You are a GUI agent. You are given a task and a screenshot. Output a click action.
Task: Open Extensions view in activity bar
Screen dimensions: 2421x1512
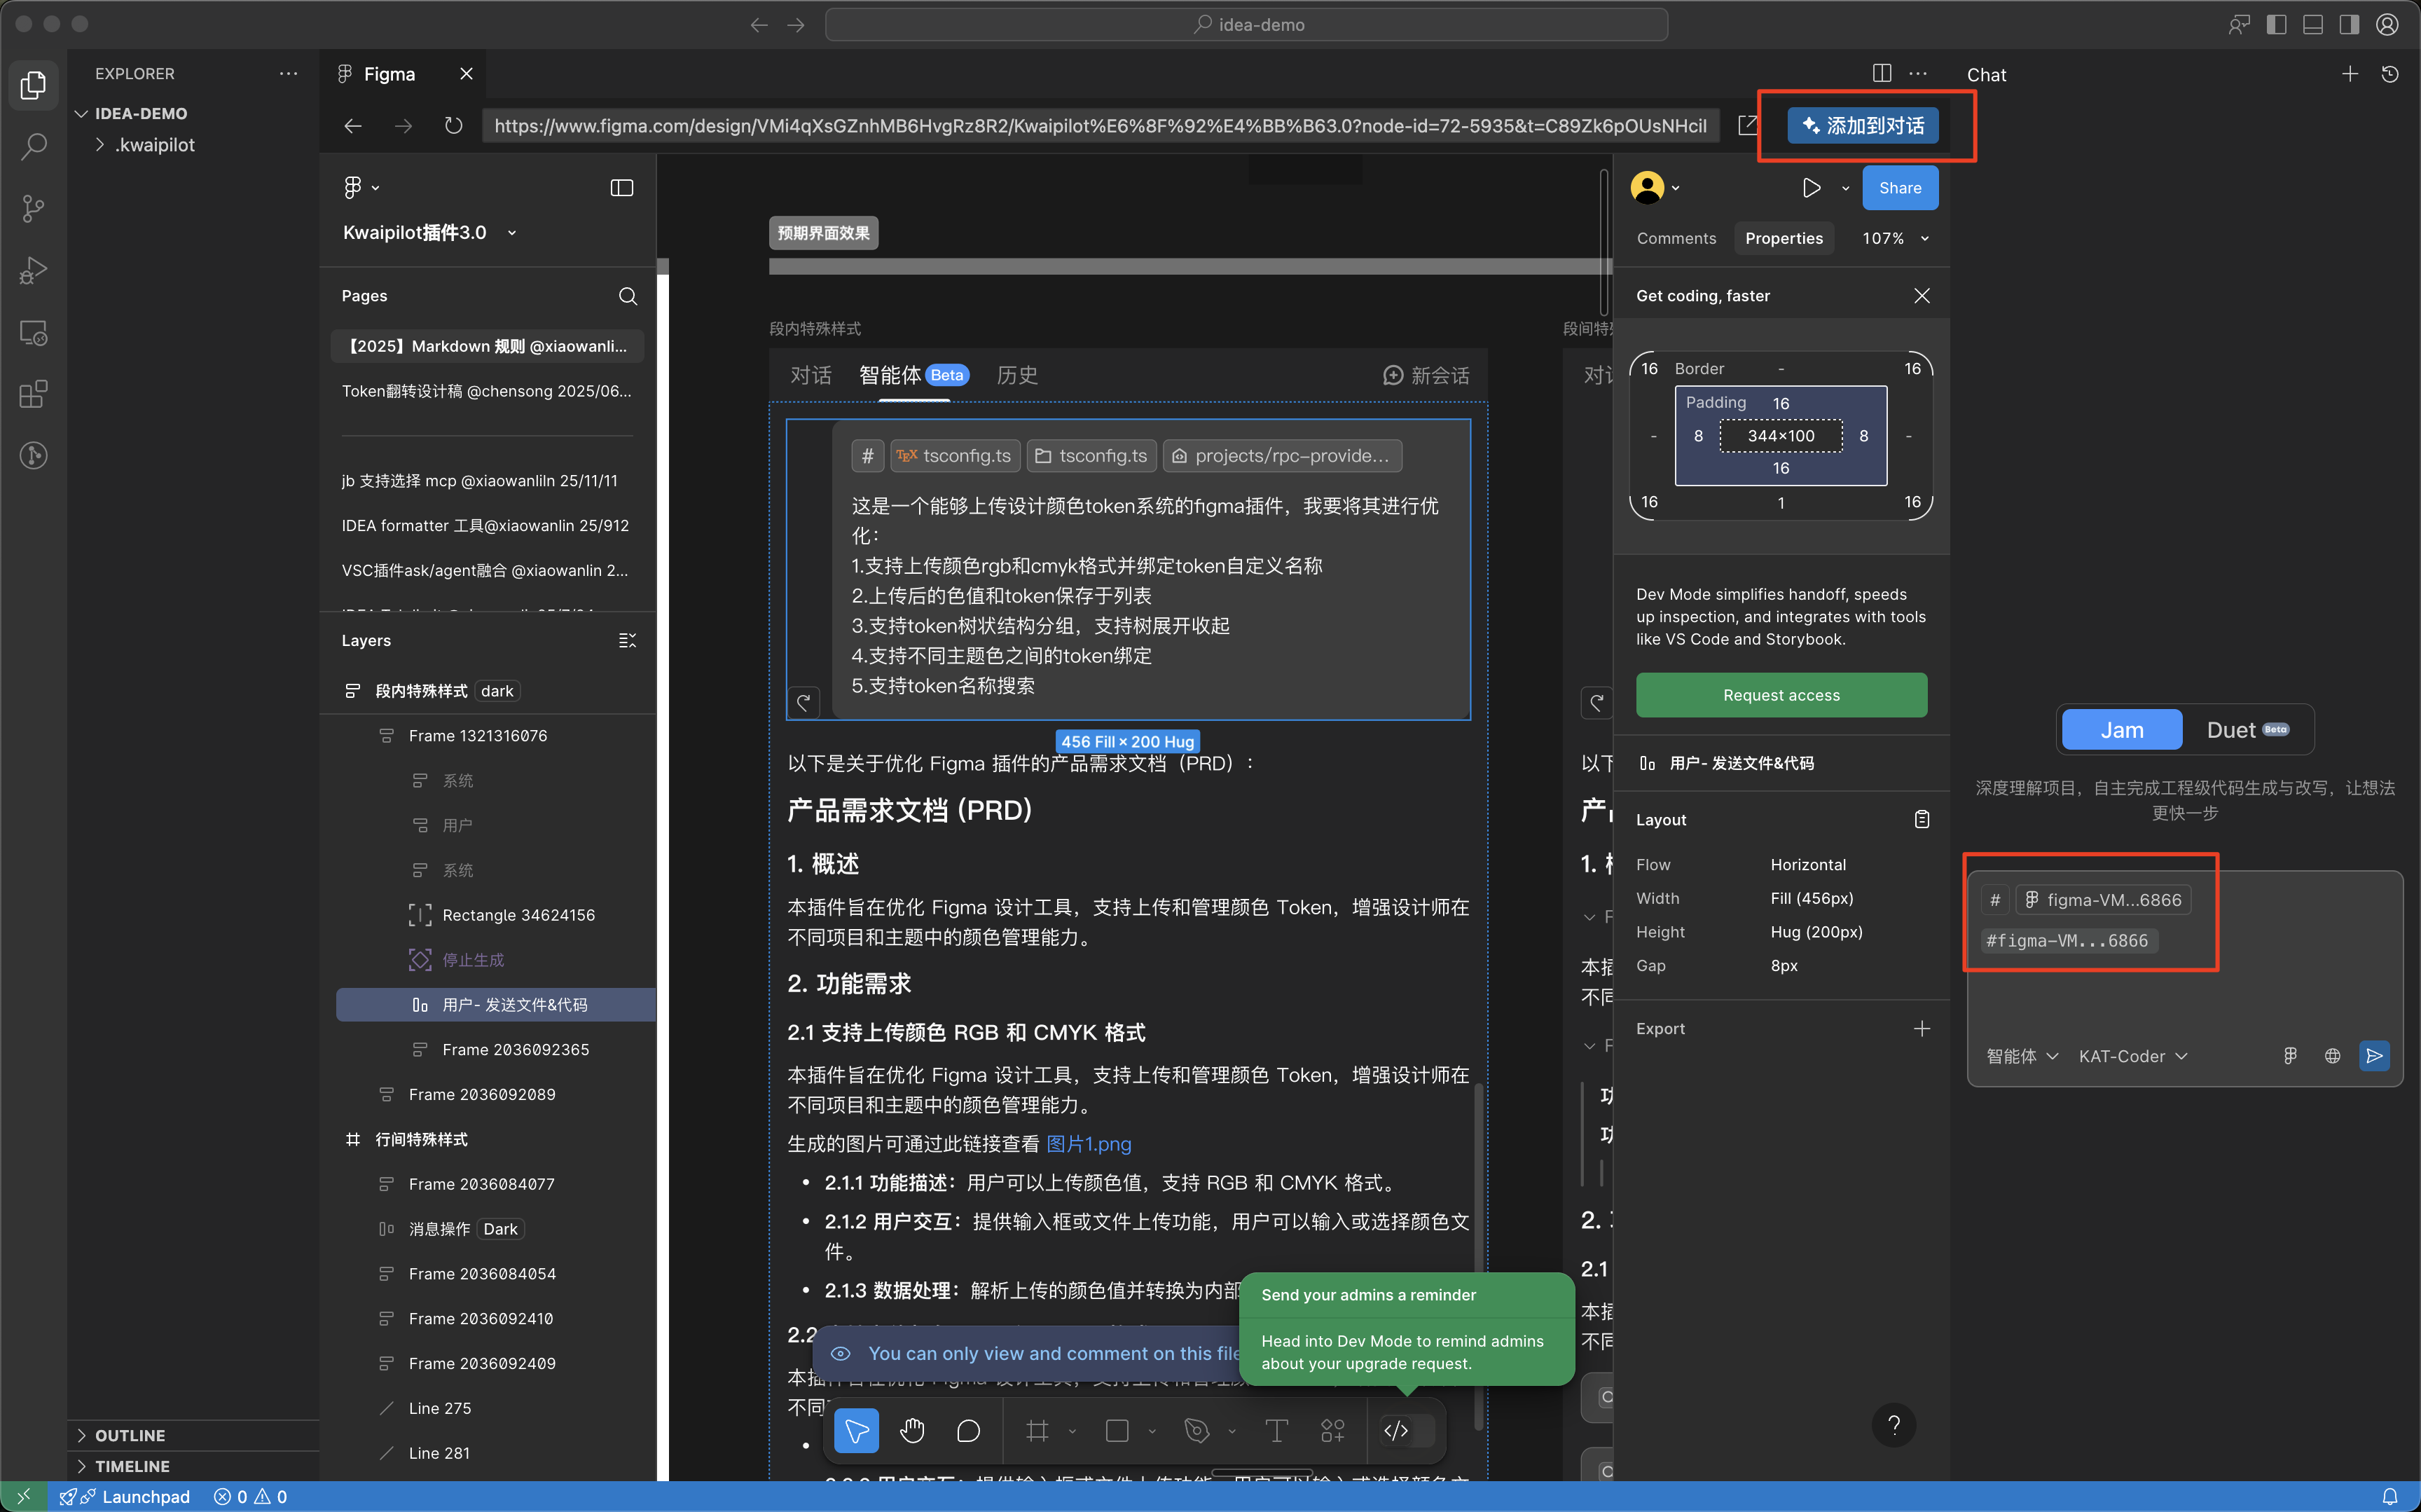[x=33, y=394]
